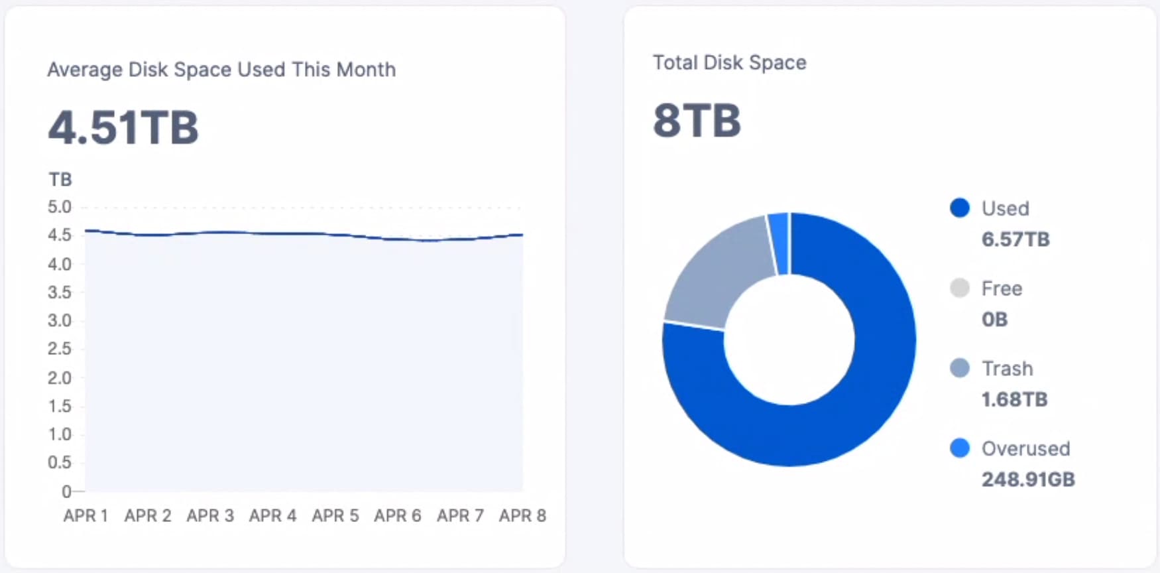The width and height of the screenshot is (1160, 573).
Task: Click the light gray Free legend dot
Action: coord(959,288)
